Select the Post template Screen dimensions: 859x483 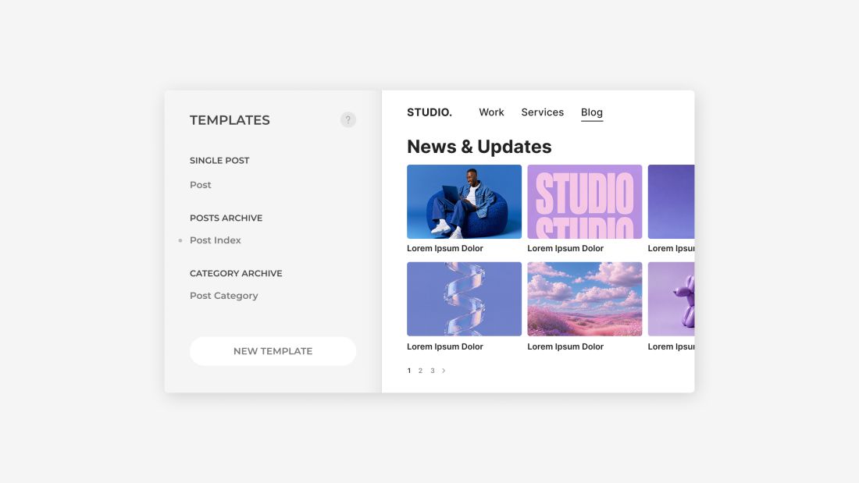click(201, 185)
